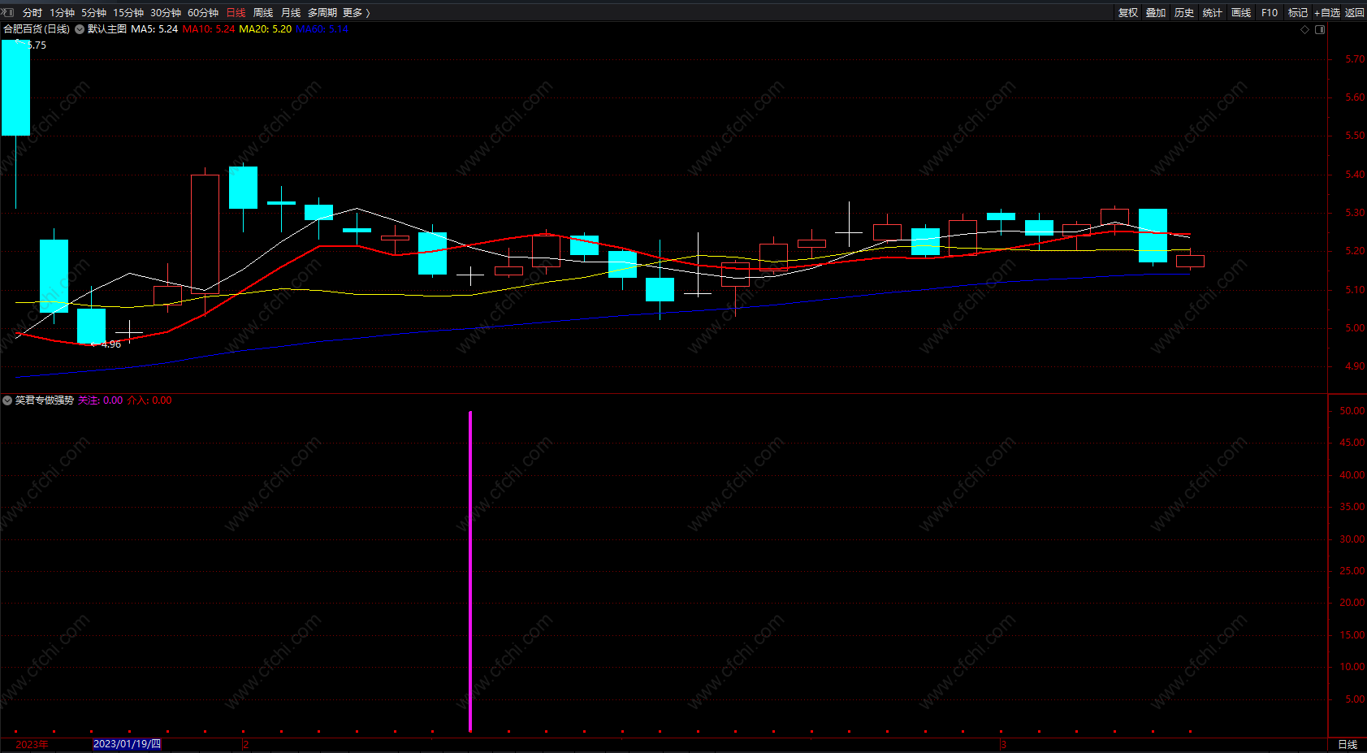Click the 5.70 price axis label
The image size is (1367, 753).
tap(1355, 59)
